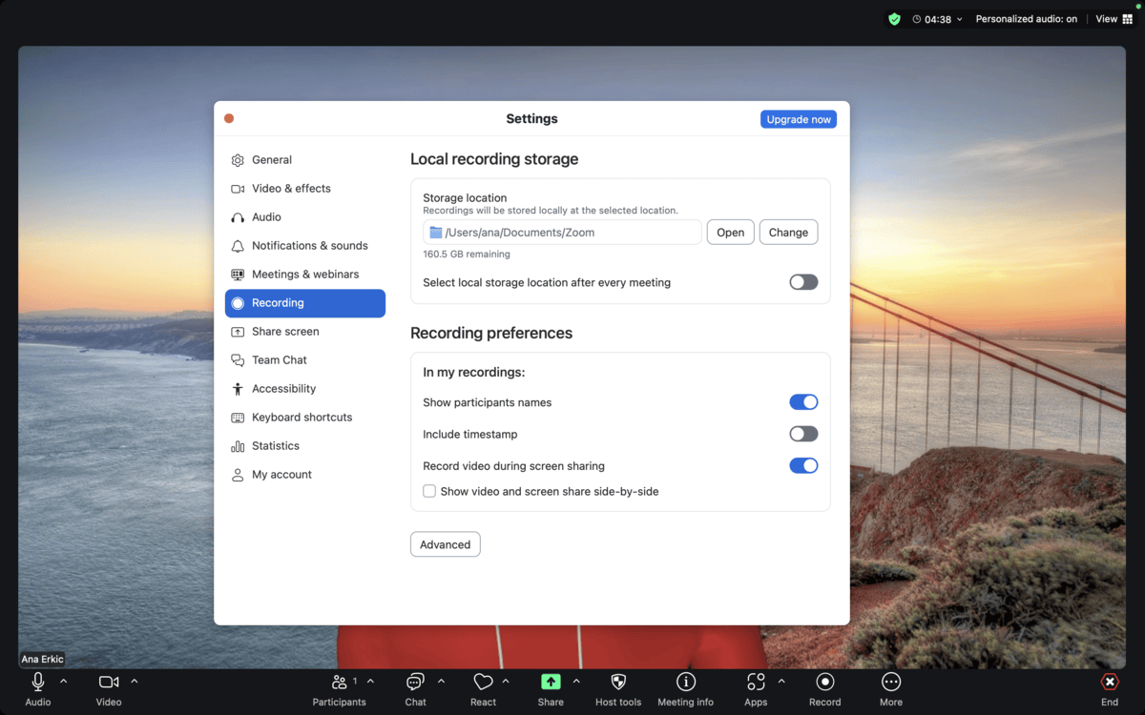Start sharing with green Share icon

551,682
